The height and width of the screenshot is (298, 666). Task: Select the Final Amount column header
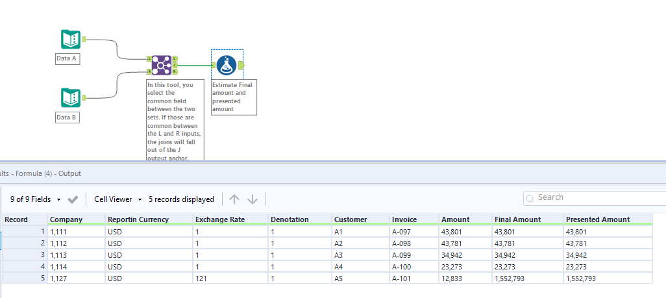point(517,219)
